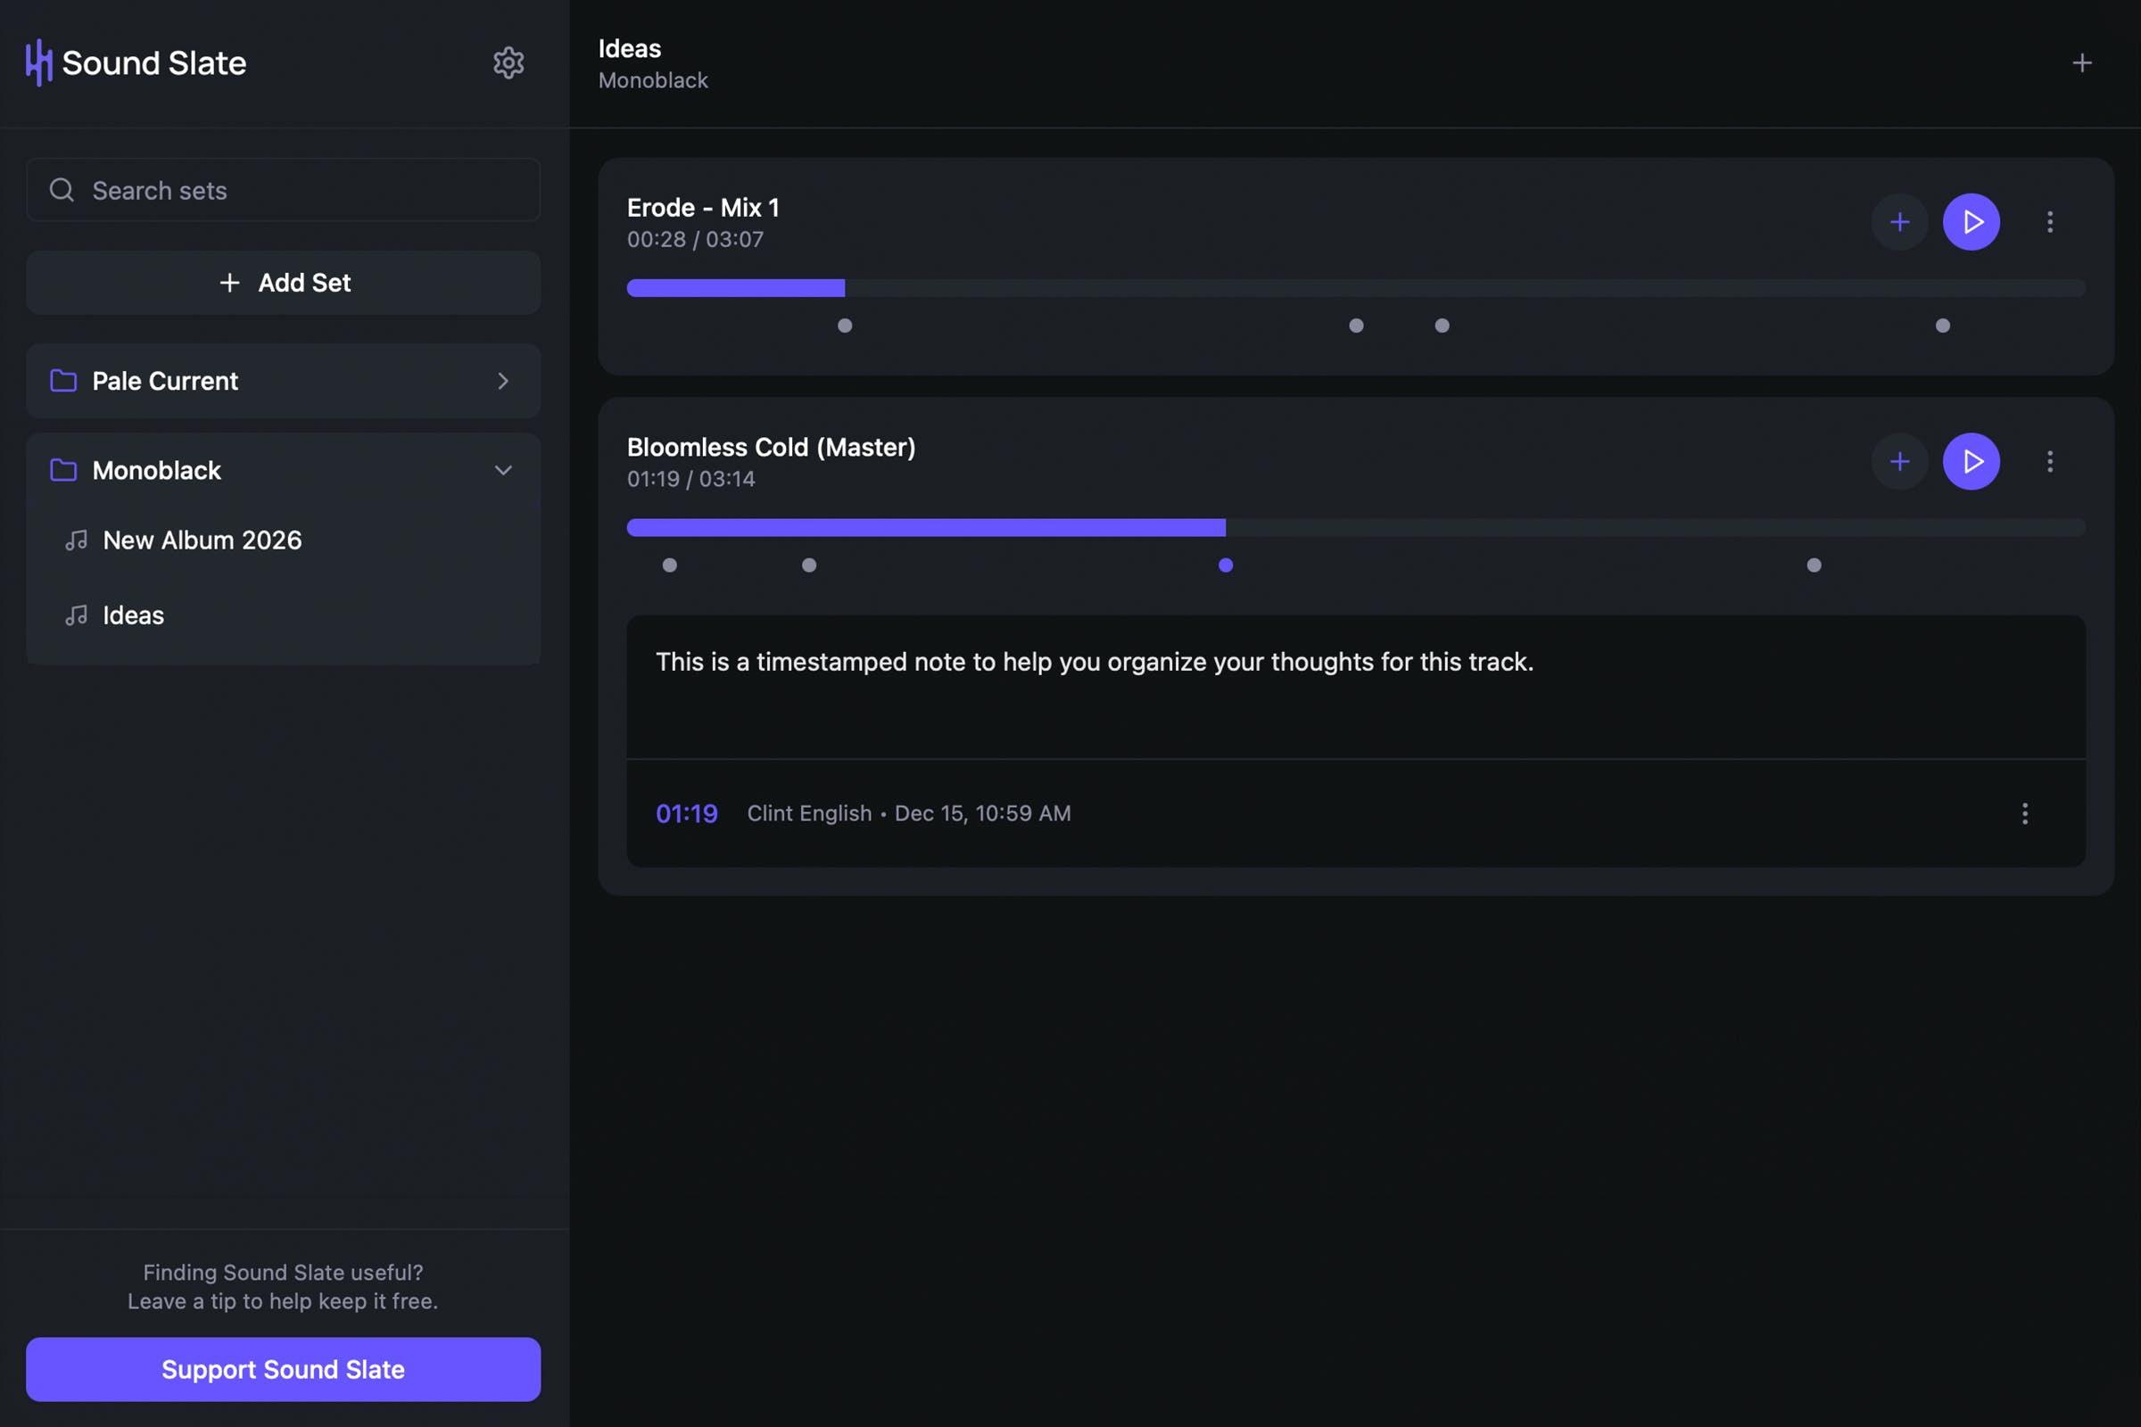Open Erode - Mix 1 options menu

coord(2049,222)
